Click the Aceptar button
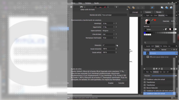The image size is (179, 100). coord(111,83)
